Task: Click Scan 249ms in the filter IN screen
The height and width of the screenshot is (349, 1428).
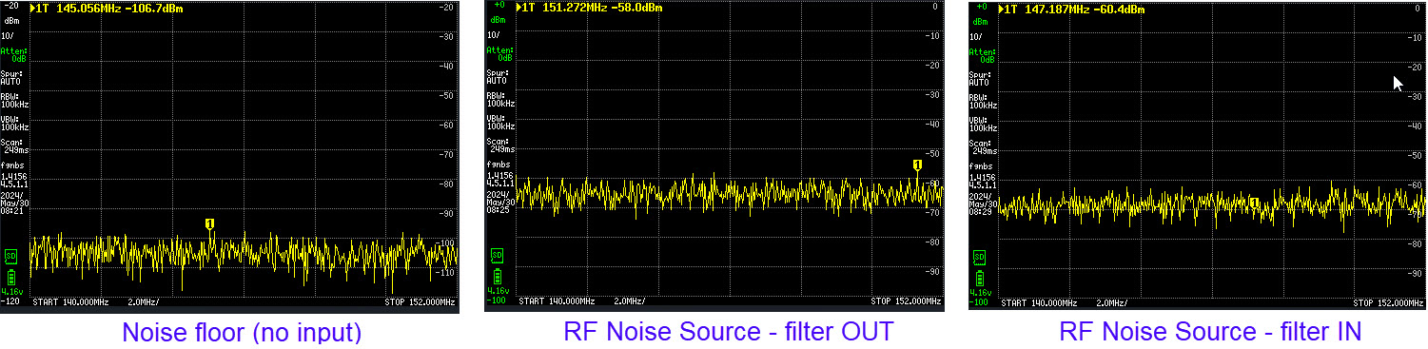Action: 984,146
